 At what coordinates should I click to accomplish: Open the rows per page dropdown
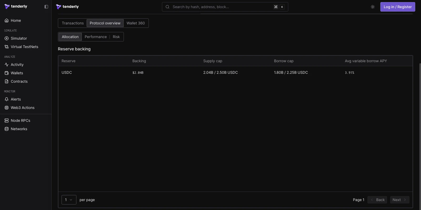69,200
